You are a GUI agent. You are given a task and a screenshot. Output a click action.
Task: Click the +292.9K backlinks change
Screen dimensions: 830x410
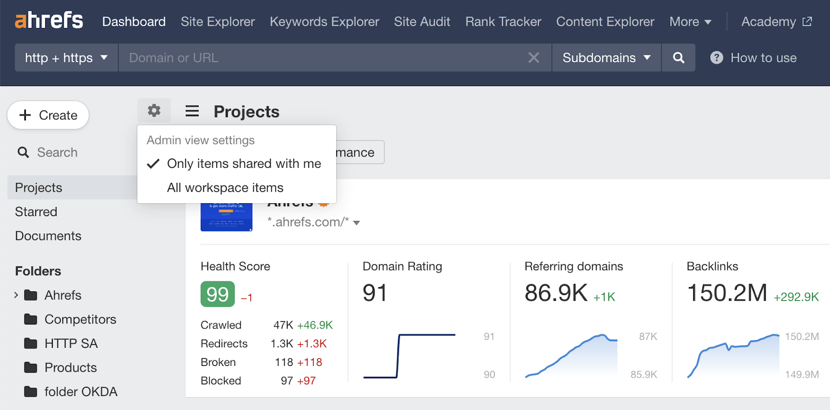796,297
